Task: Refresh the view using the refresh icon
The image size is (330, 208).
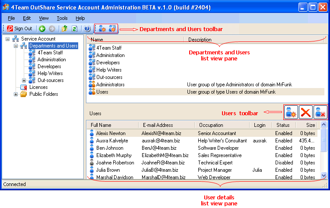Action: point(74,28)
